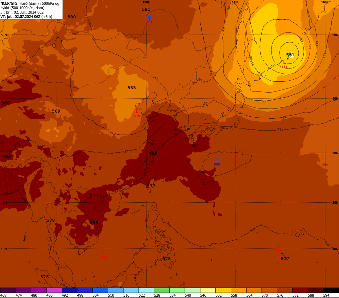The height and width of the screenshot is (298, 339).
Task: Select the green legend swatch above 528
Action: 162,291
